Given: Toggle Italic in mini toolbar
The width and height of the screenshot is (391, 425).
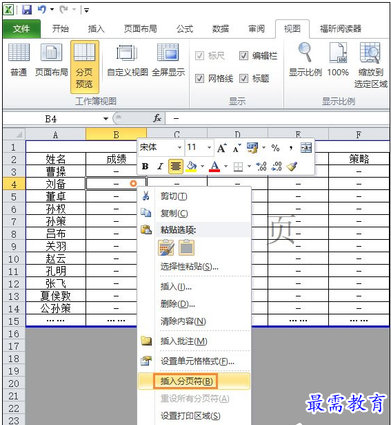Looking at the screenshot, I should [161, 166].
